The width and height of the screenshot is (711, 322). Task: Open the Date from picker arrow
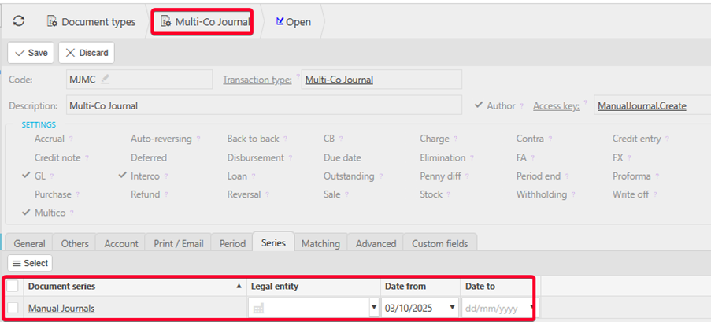452,308
